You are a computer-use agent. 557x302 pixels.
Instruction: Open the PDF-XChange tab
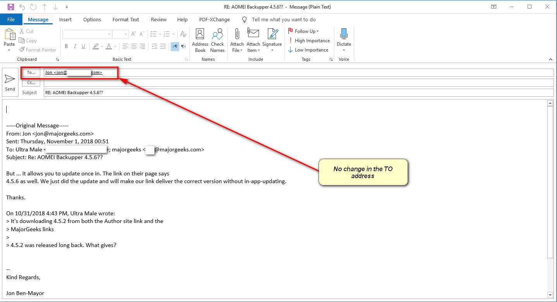click(x=214, y=19)
